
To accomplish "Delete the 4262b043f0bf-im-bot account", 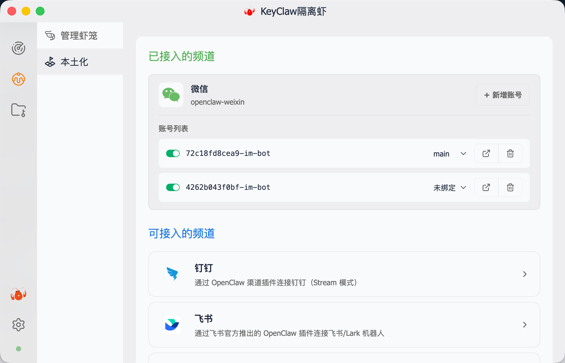I will tap(510, 187).
